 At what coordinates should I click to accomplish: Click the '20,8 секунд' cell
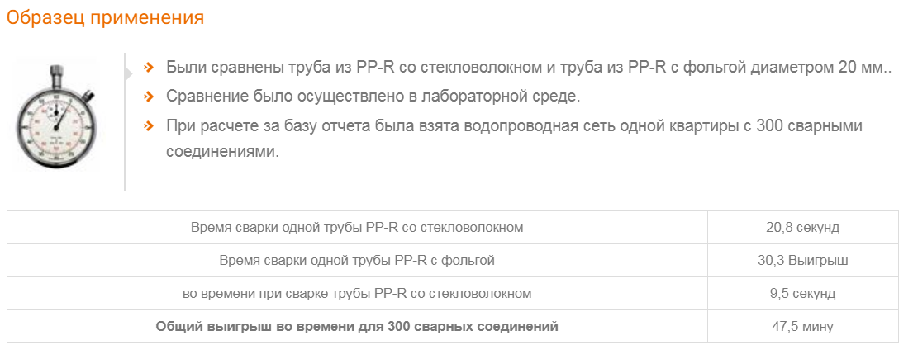[802, 227]
